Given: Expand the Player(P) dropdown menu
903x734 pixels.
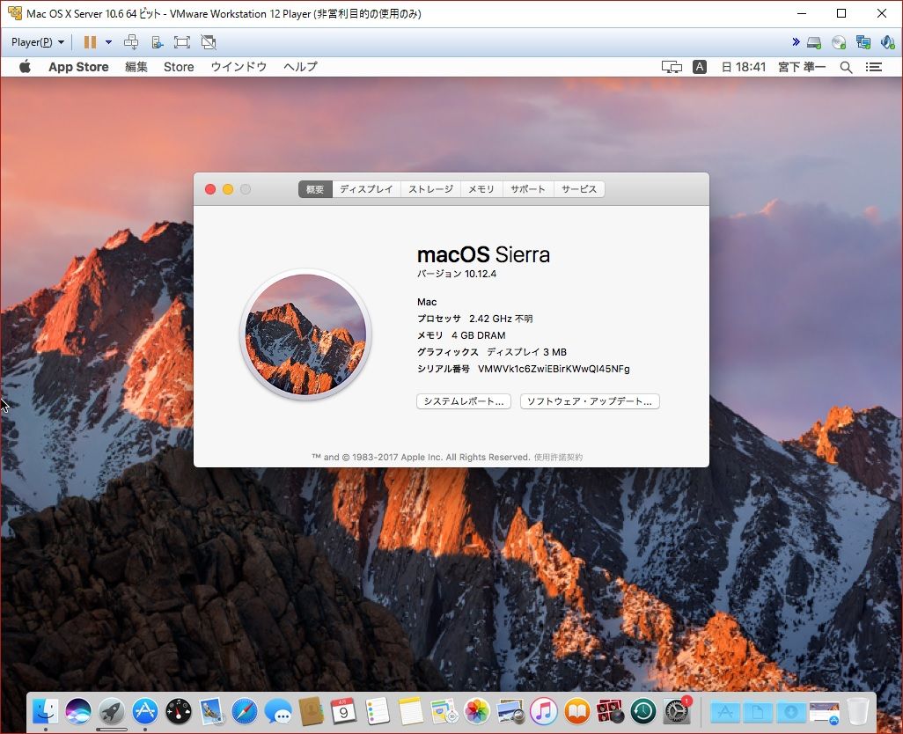Looking at the screenshot, I should pos(38,42).
